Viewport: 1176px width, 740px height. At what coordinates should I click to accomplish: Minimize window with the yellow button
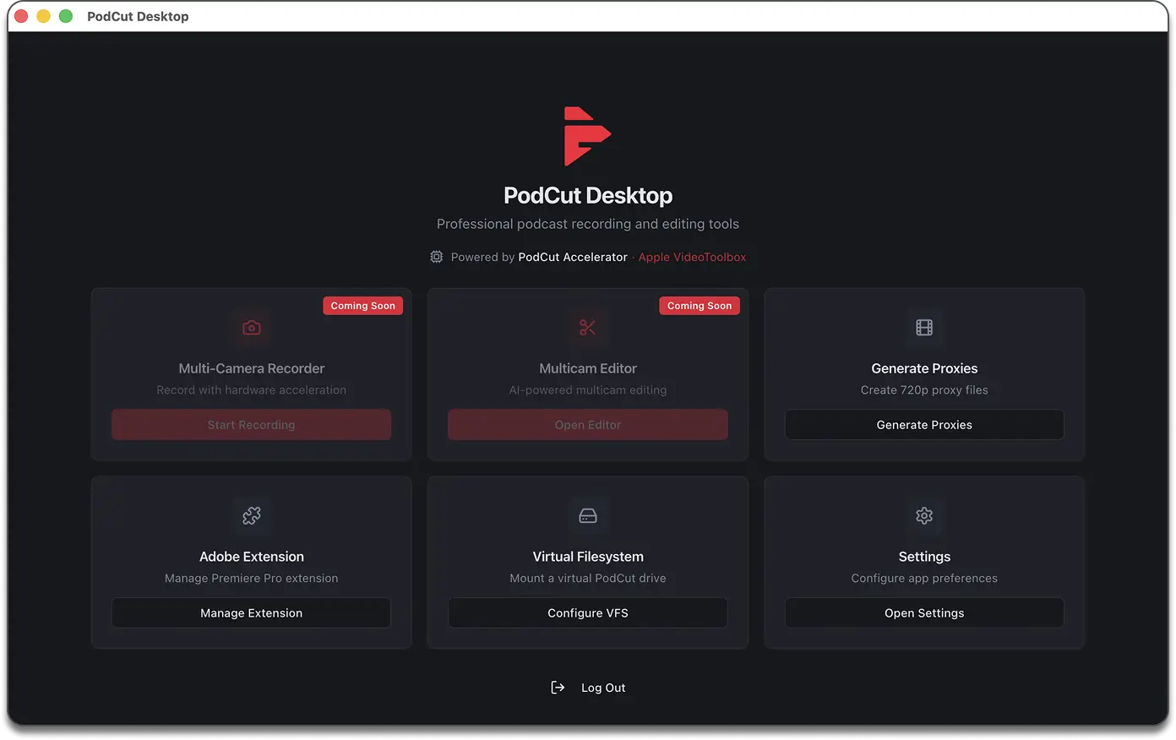tap(44, 16)
